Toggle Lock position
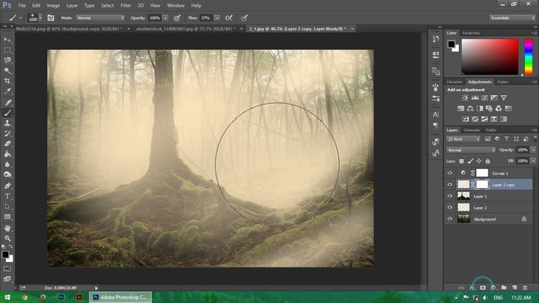 click(479, 161)
